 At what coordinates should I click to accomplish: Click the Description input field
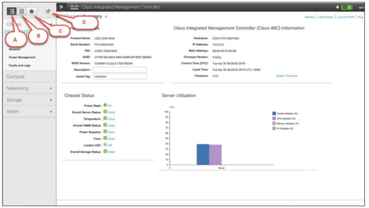tap(119, 70)
